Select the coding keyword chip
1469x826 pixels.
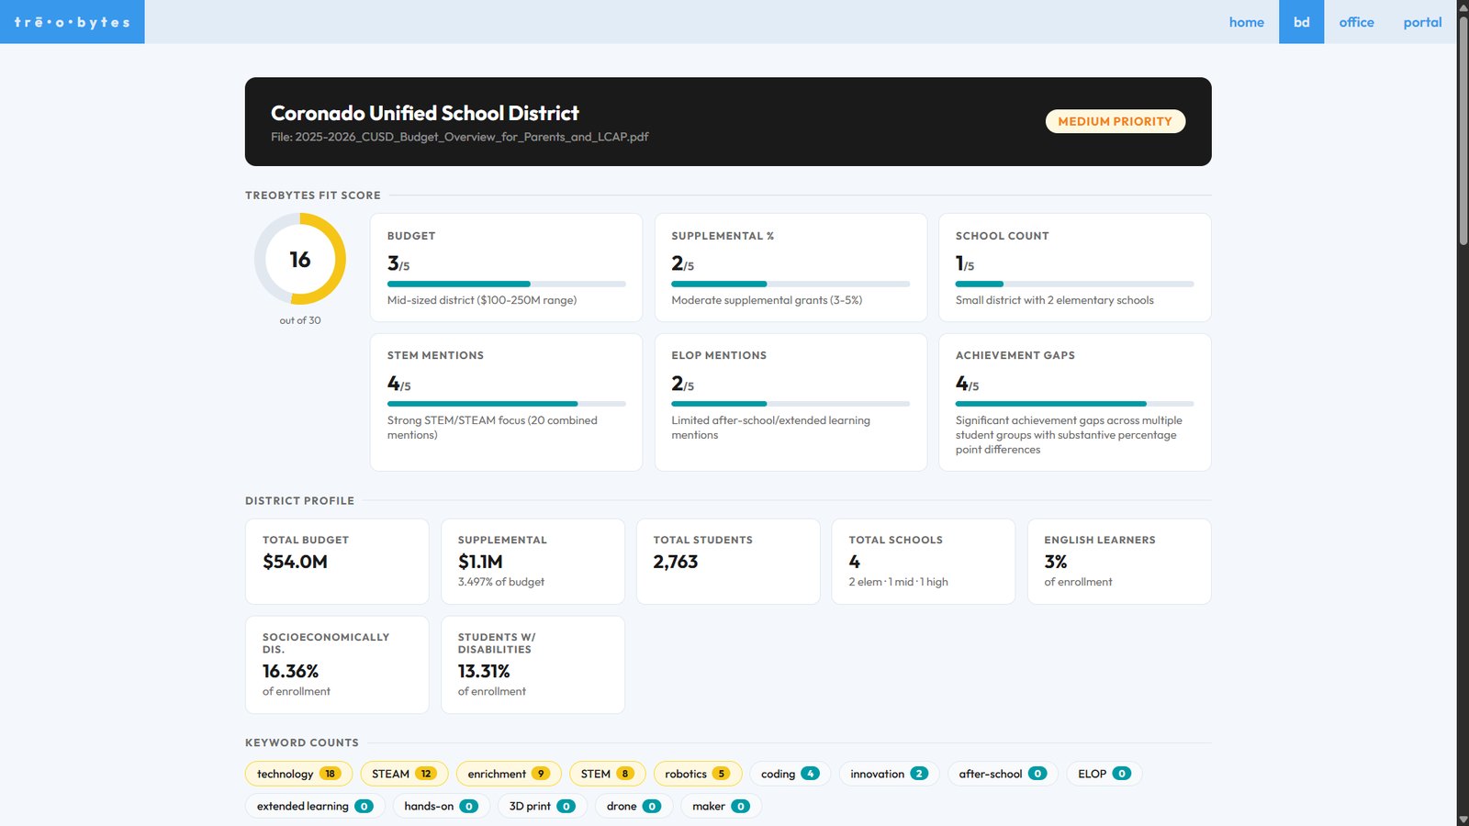click(790, 774)
